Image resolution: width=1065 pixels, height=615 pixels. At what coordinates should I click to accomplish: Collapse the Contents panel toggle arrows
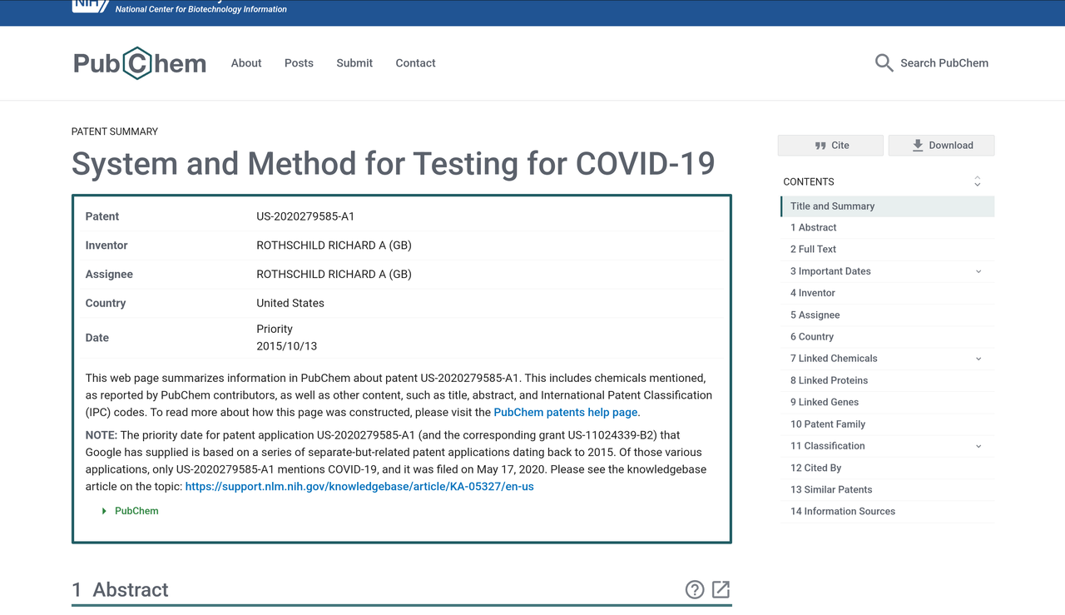978,181
